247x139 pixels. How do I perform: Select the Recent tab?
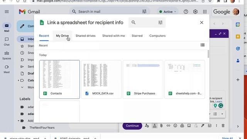[x=44, y=36]
